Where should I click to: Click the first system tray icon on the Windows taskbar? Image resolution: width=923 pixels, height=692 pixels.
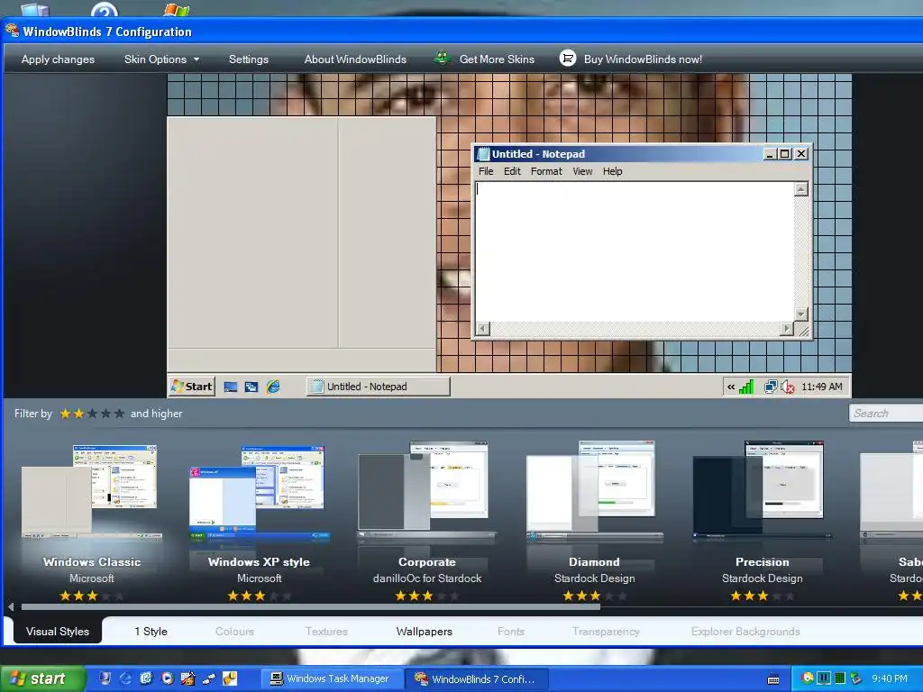click(808, 678)
